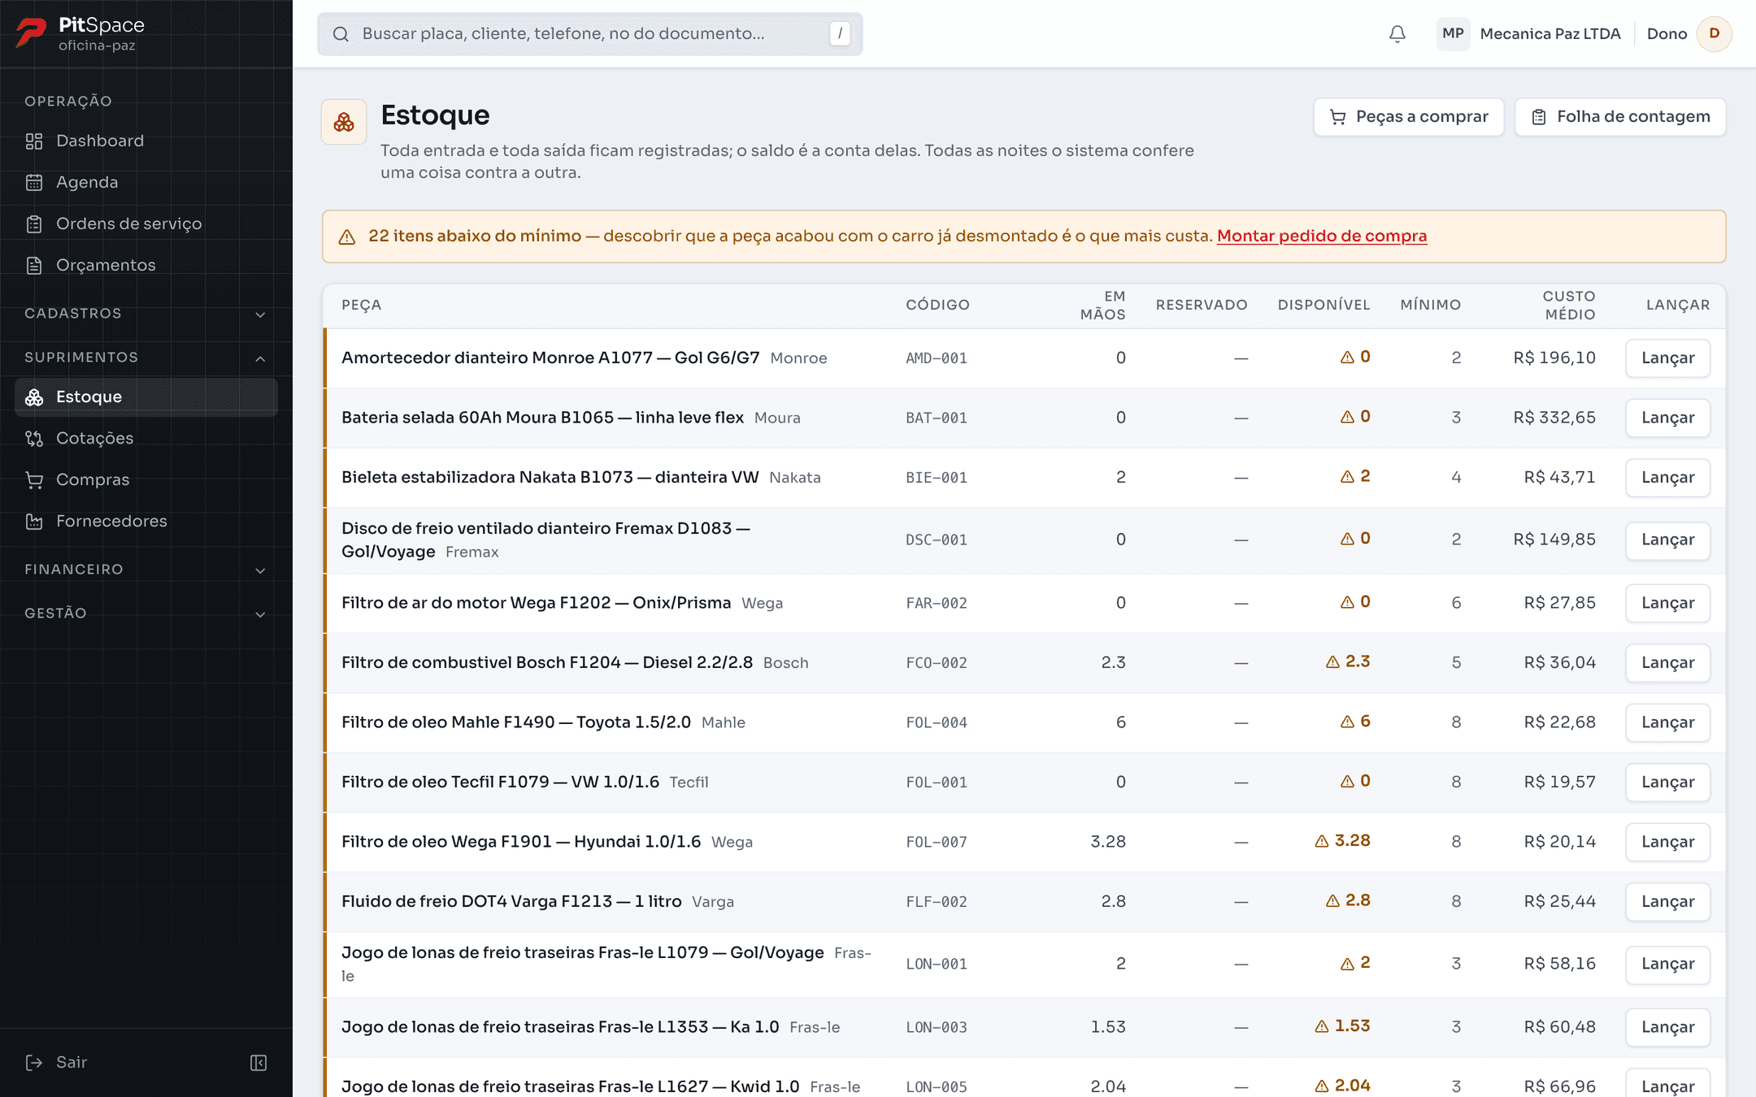Collapse the sidebar panel icon
Image resolution: width=1756 pixels, height=1097 pixels.
pos(259,1063)
